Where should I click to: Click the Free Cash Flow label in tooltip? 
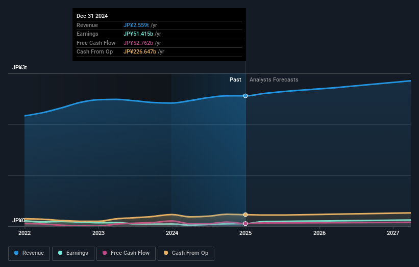click(x=96, y=43)
